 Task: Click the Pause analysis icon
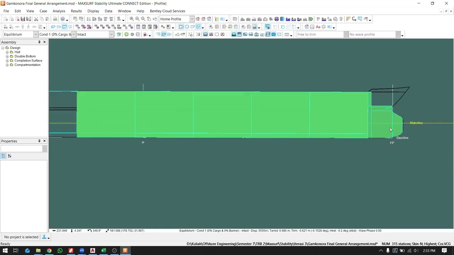[x=132, y=34]
